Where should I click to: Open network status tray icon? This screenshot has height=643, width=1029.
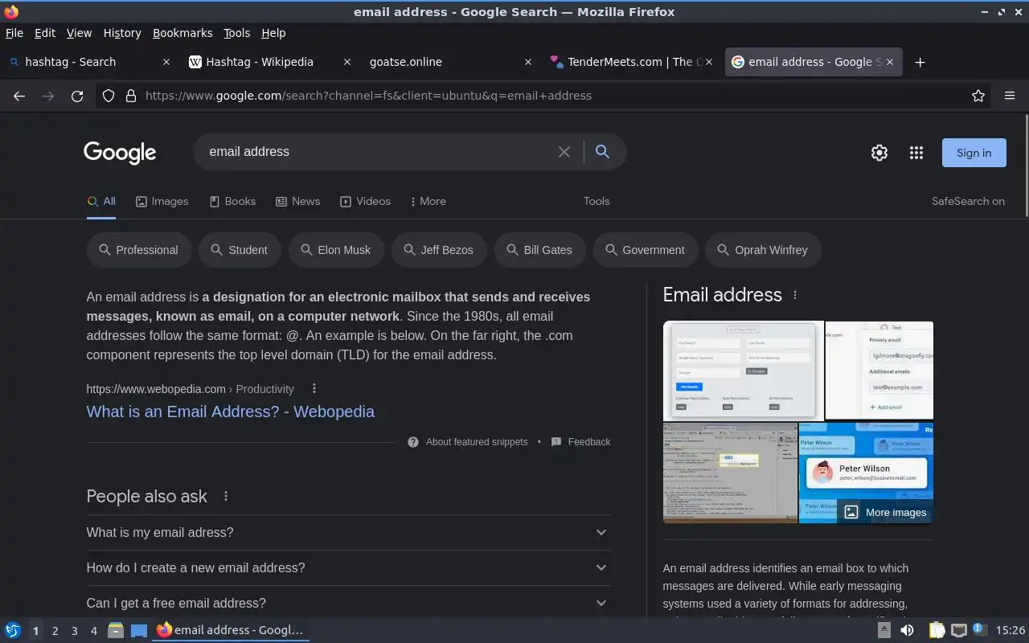(958, 630)
